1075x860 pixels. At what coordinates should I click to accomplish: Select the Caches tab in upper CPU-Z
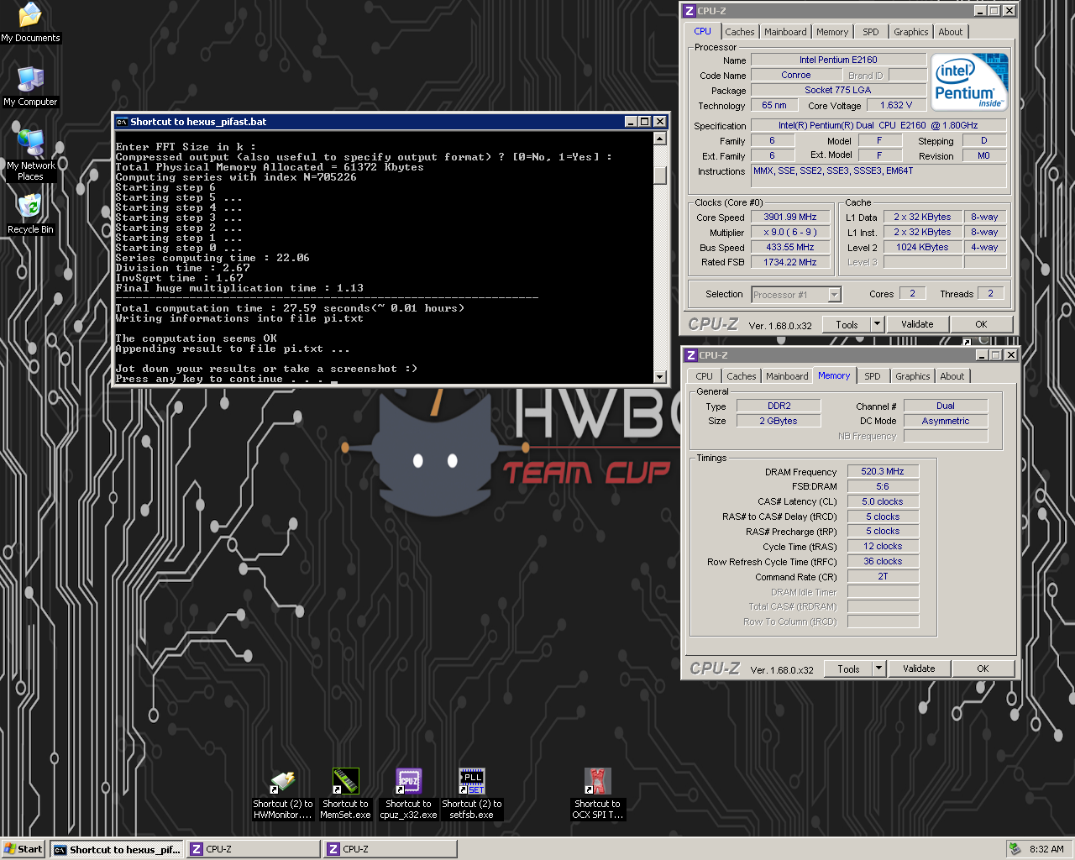(740, 32)
